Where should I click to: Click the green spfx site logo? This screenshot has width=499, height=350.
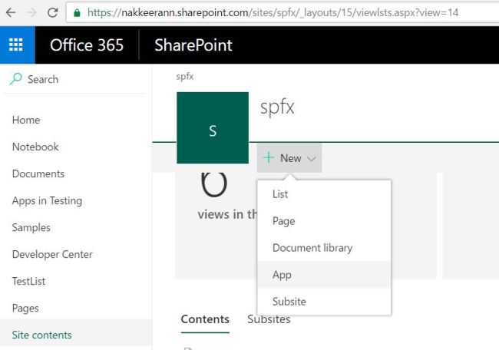point(213,128)
